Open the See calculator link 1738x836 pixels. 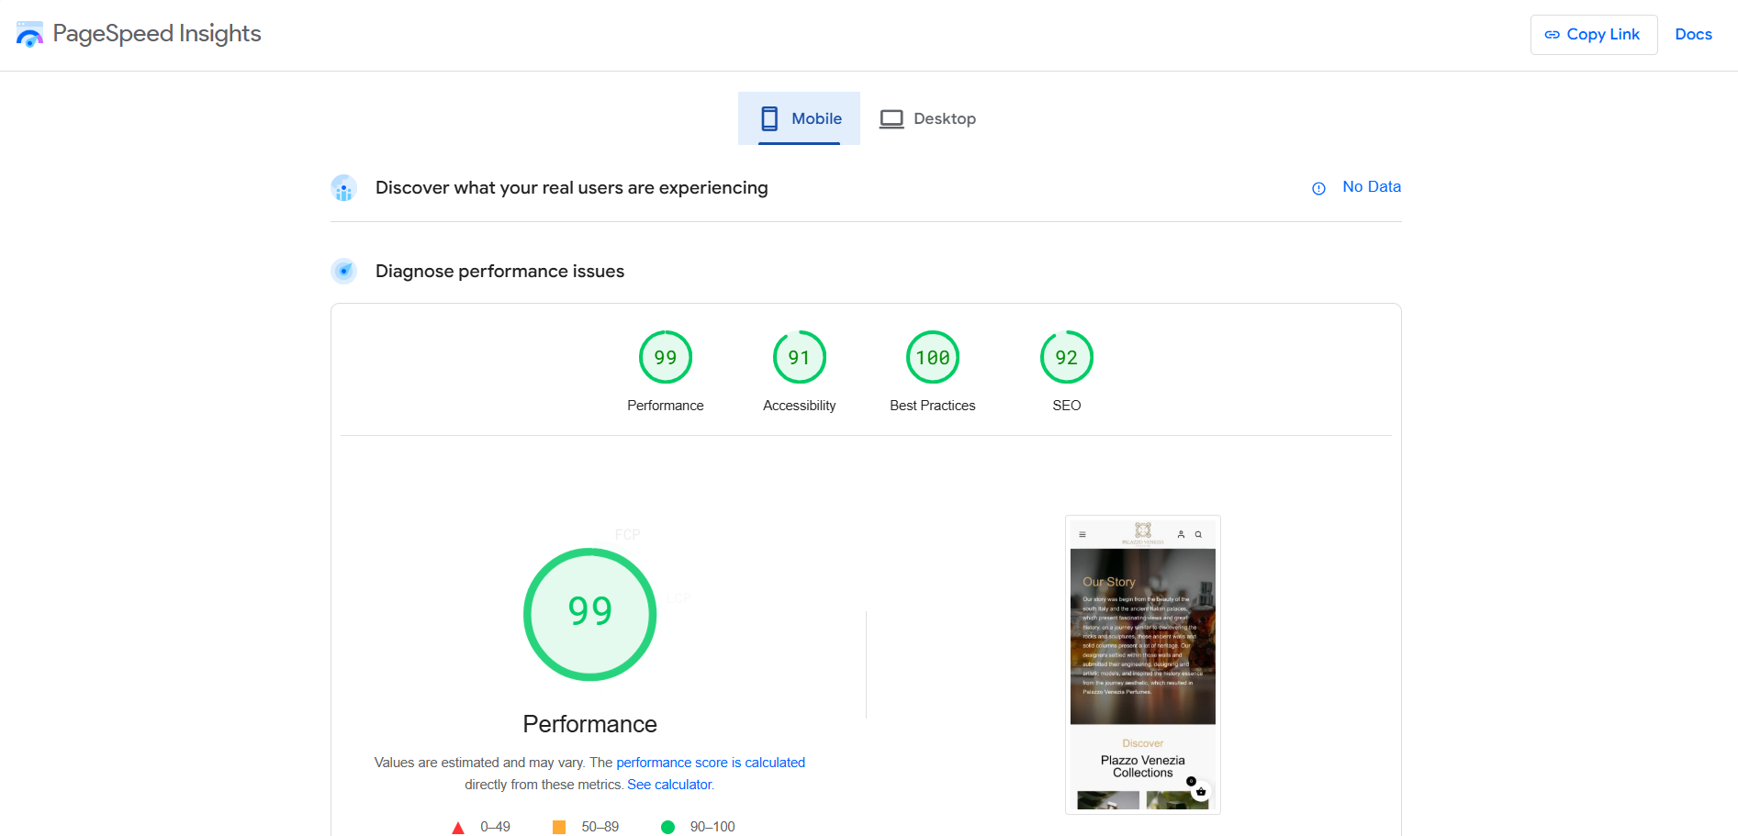click(669, 785)
